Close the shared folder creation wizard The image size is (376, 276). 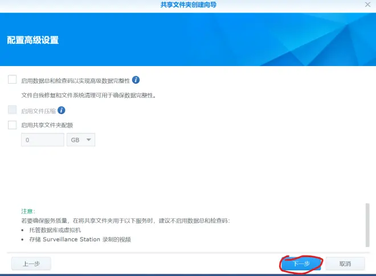tap(367, 5)
